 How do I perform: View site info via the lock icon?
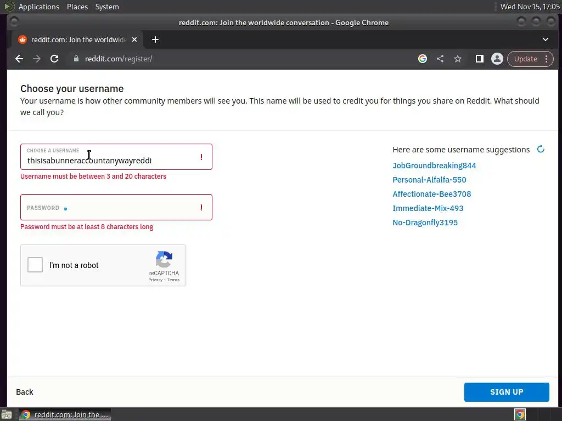[x=76, y=59]
